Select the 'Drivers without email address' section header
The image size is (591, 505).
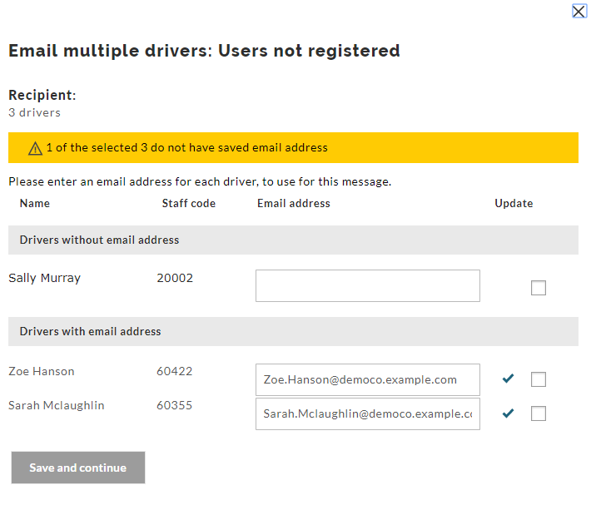[x=99, y=240]
